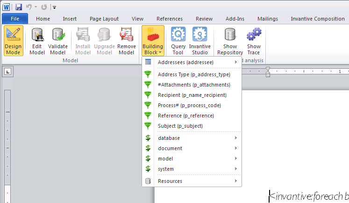Collapse the Building Block dropdown button
This screenshot has width=349, height=203.
(153, 41)
